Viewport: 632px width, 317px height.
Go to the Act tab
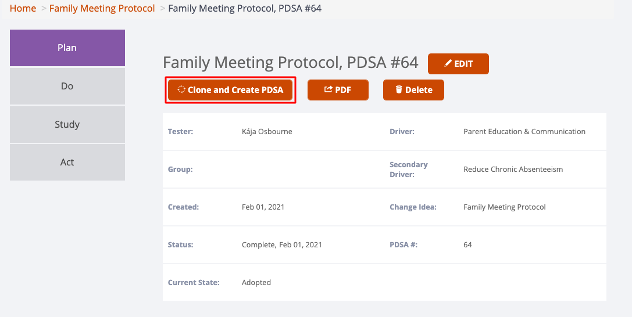coord(67,162)
